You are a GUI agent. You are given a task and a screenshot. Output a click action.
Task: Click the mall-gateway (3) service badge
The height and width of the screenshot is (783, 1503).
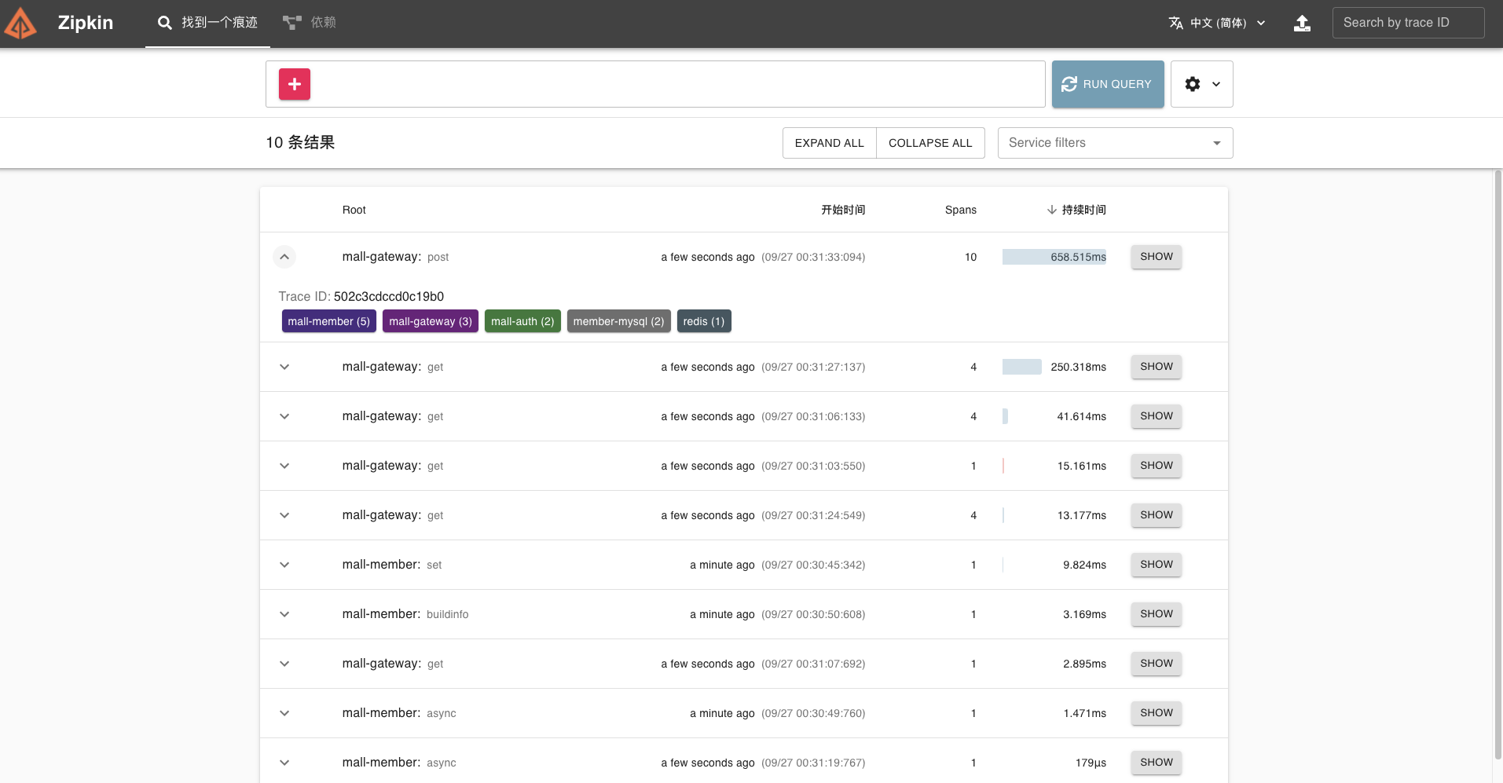coord(431,321)
